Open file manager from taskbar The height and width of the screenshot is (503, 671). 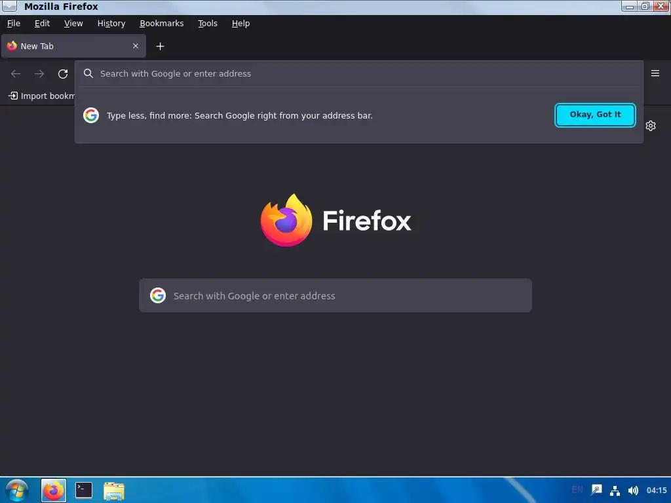tap(114, 491)
